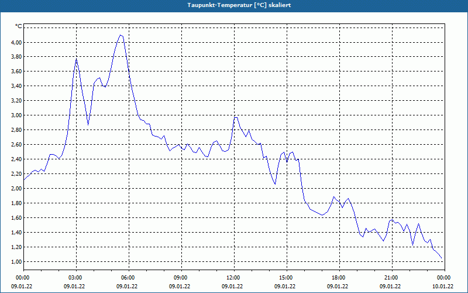Screen dimensions: 468x293
Task: Click the '°C' unit label on the y-axis
Action: 19,26
